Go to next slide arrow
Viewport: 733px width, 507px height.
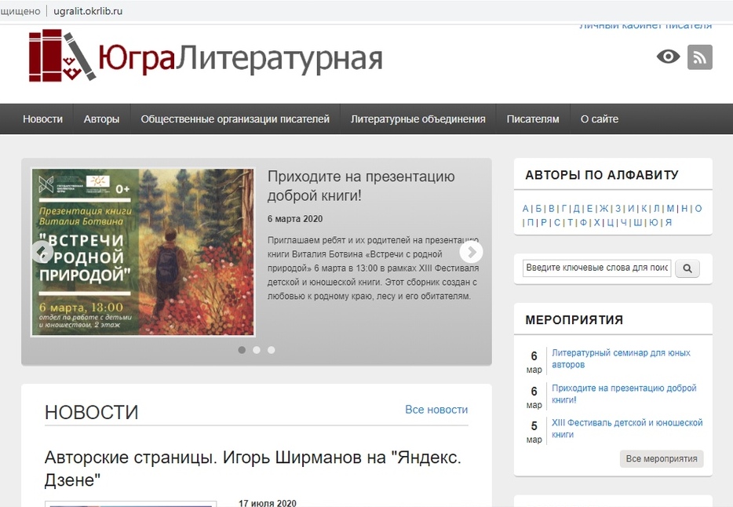(471, 253)
